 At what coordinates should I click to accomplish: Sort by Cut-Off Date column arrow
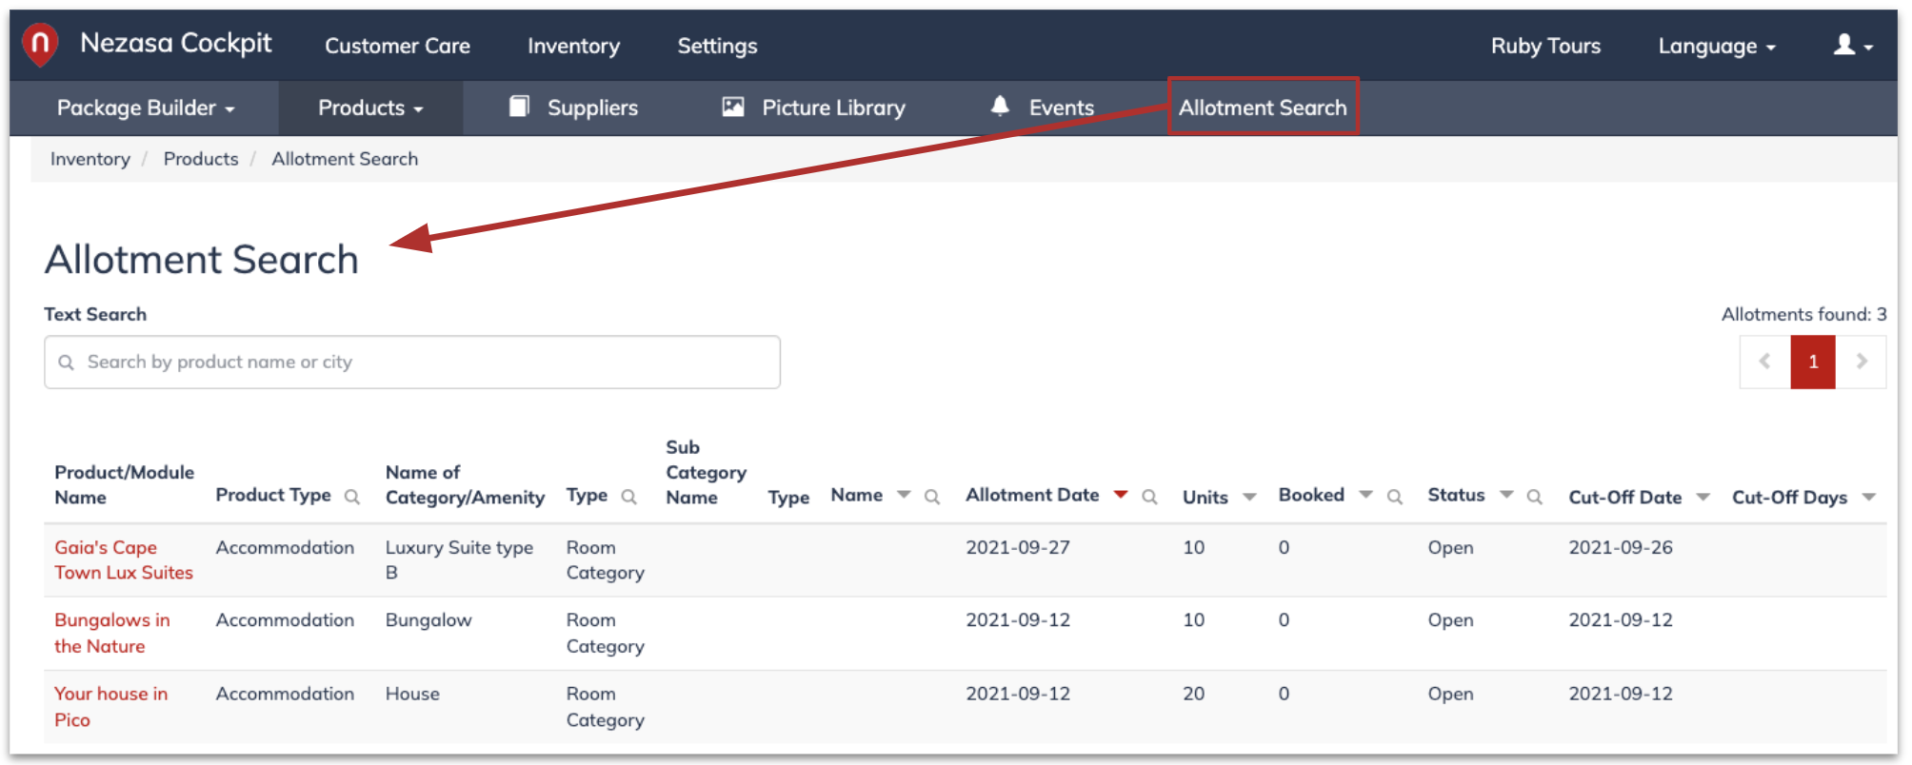tap(1703, 497)
